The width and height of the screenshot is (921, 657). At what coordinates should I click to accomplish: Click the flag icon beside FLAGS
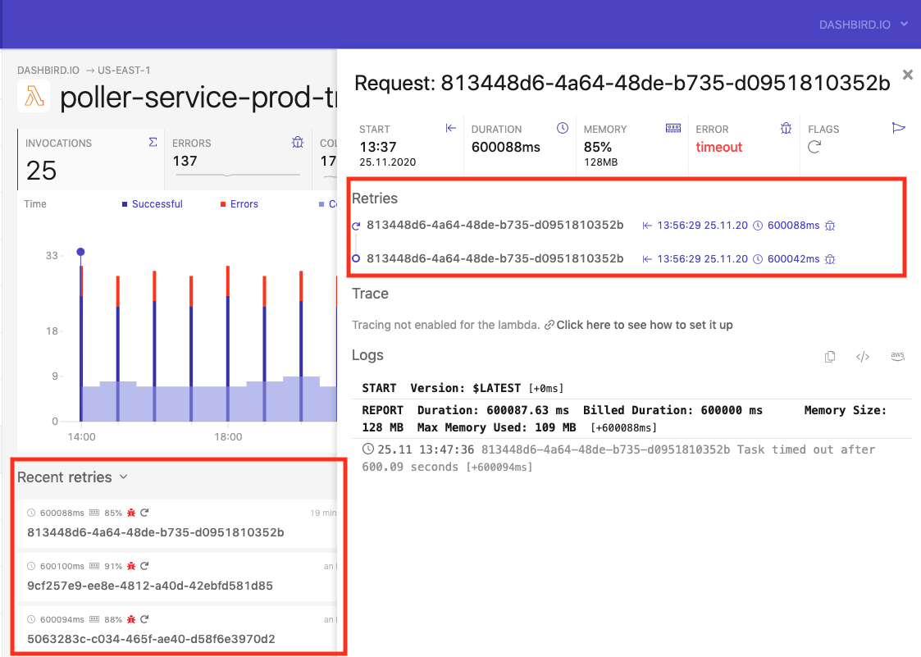click(x=898, y=128)
